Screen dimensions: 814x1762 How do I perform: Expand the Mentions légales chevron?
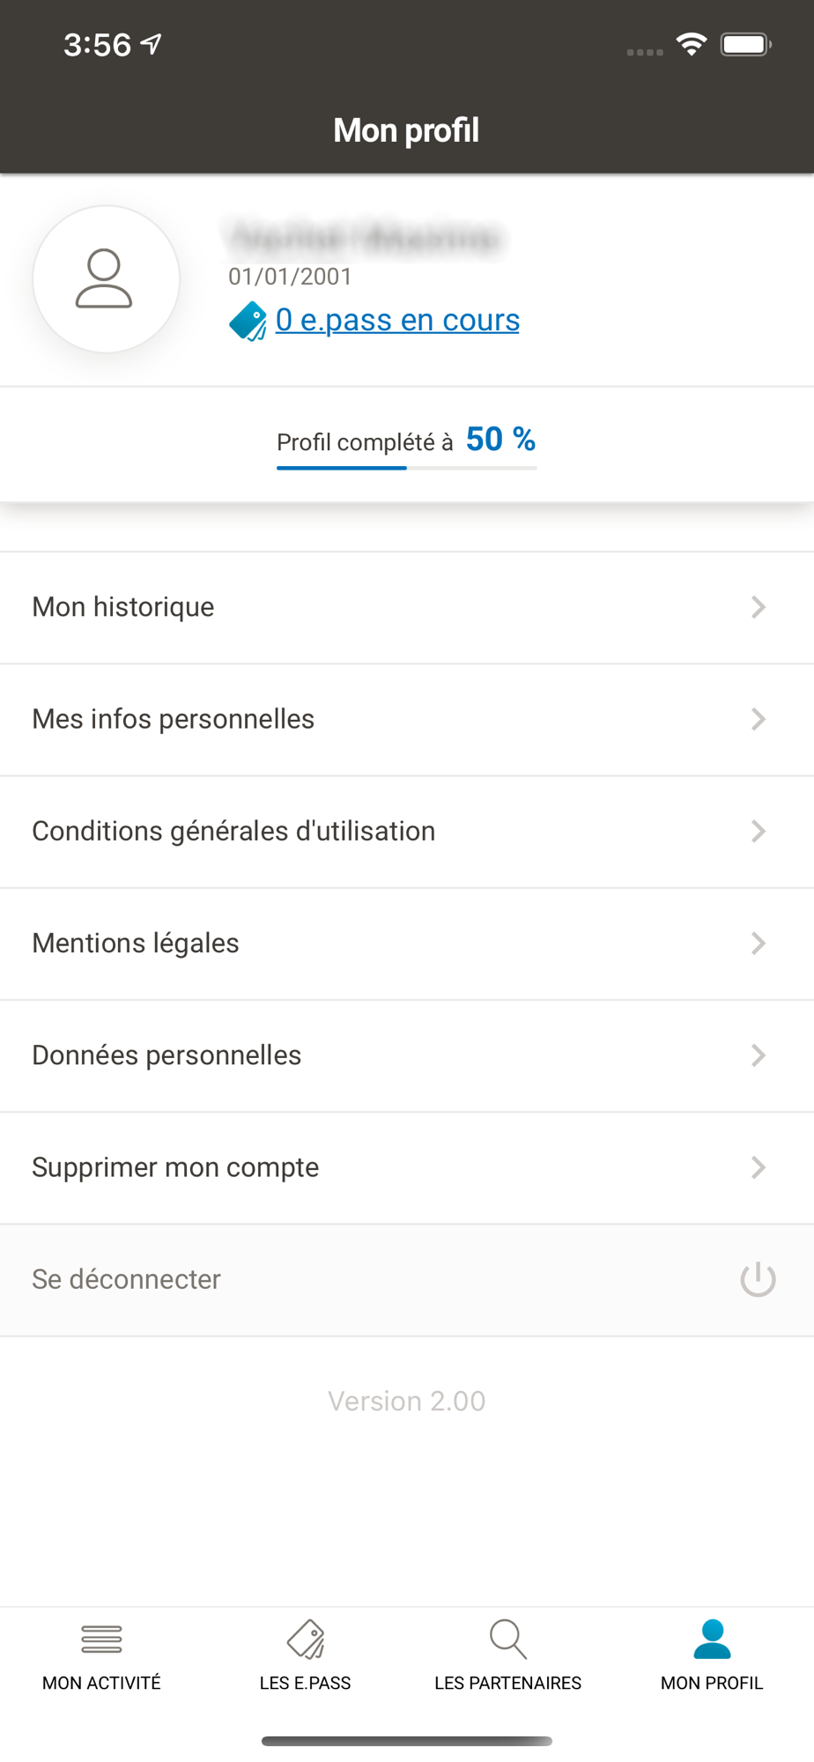pos(758,944)
